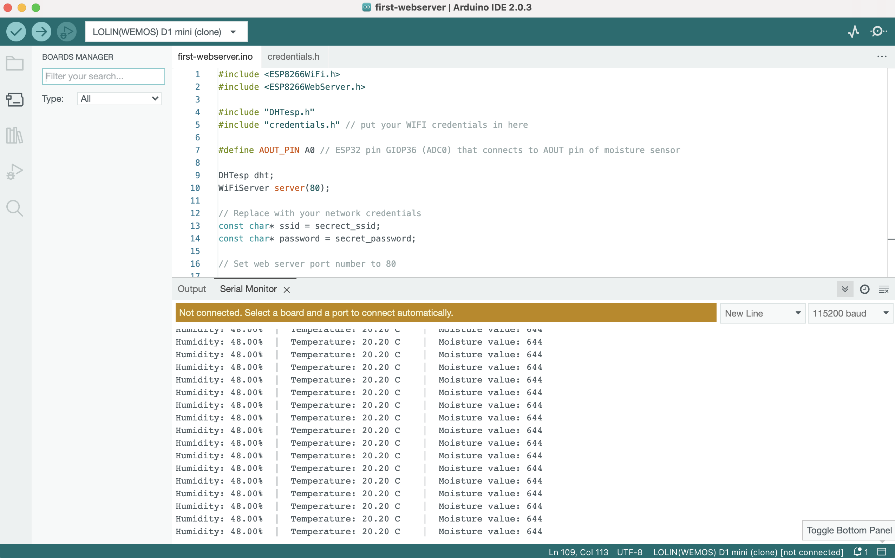Click board not connected status text
Viewport: 895px width, 558px height.
[748, 552]
